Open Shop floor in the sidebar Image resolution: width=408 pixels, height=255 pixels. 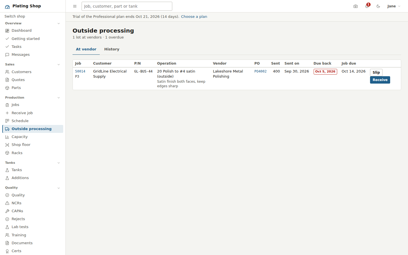[33, 145]
